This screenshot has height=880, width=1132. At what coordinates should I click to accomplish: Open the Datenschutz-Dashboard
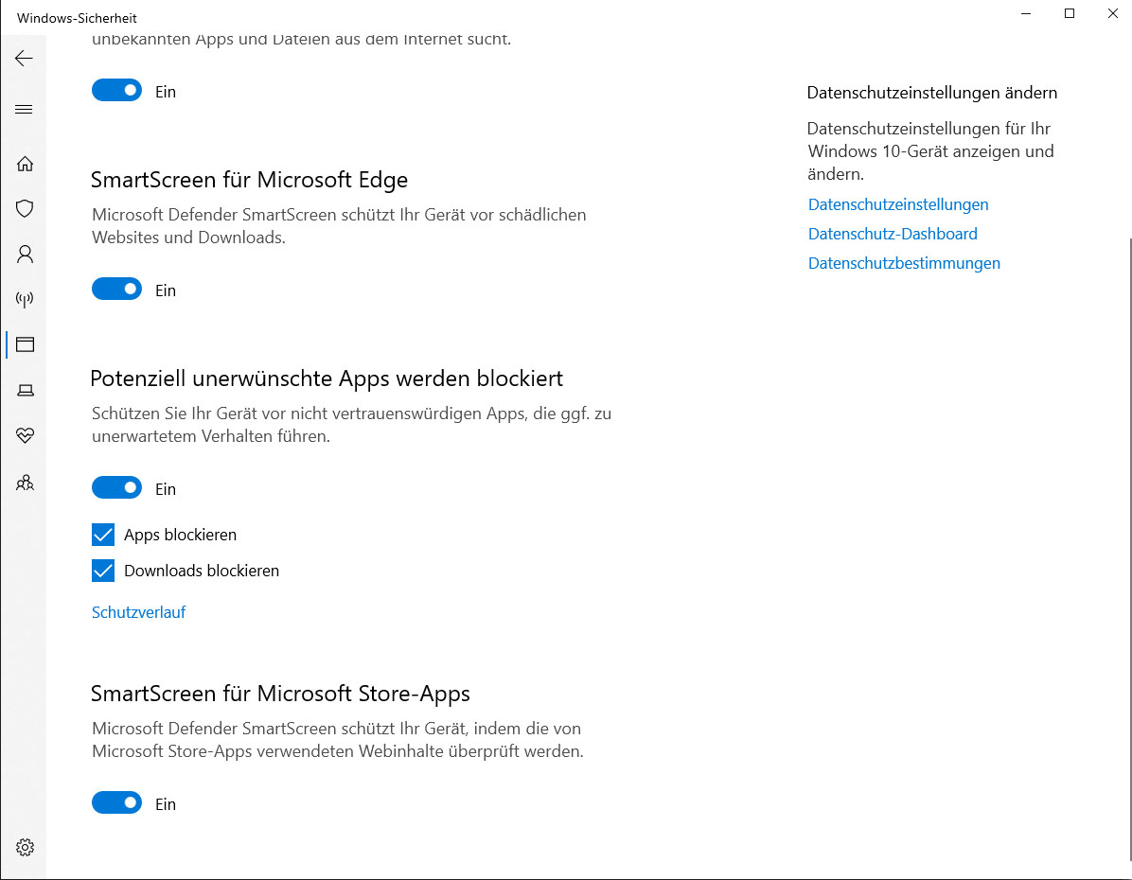[892, 234]
